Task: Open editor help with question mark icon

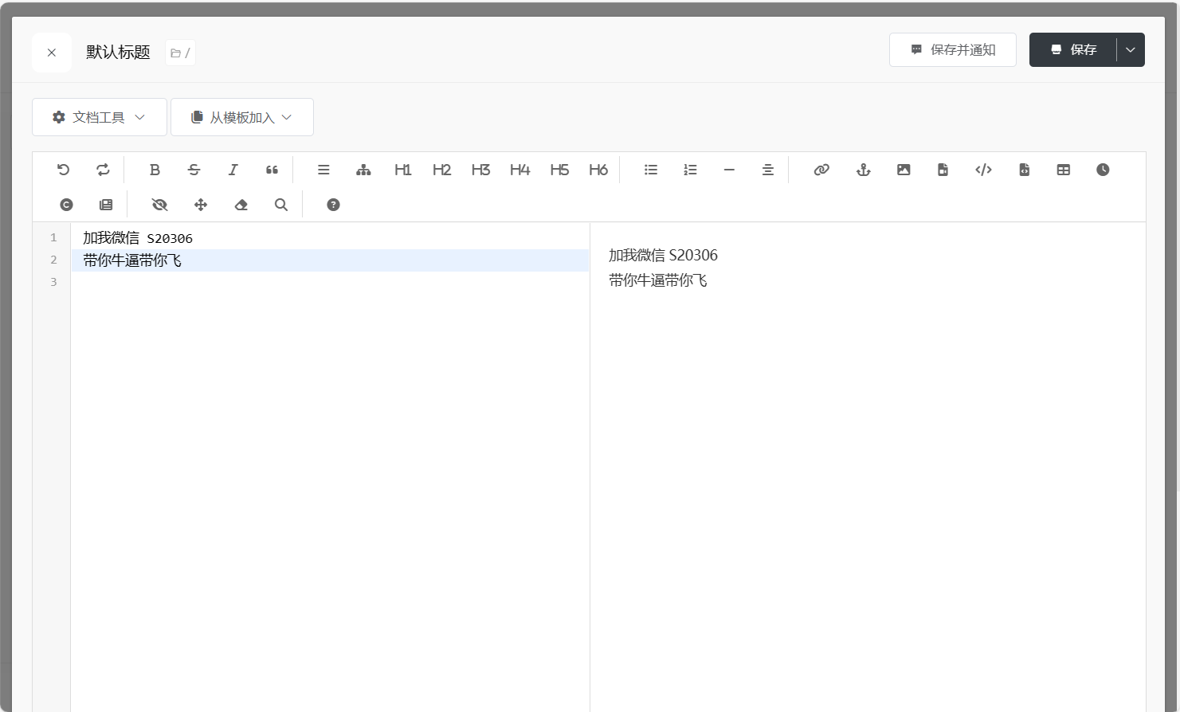Action: [x=333, y=205]
